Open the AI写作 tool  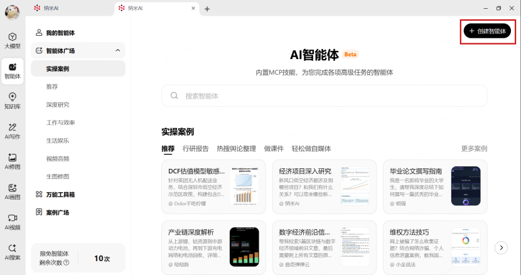[13, 131]
